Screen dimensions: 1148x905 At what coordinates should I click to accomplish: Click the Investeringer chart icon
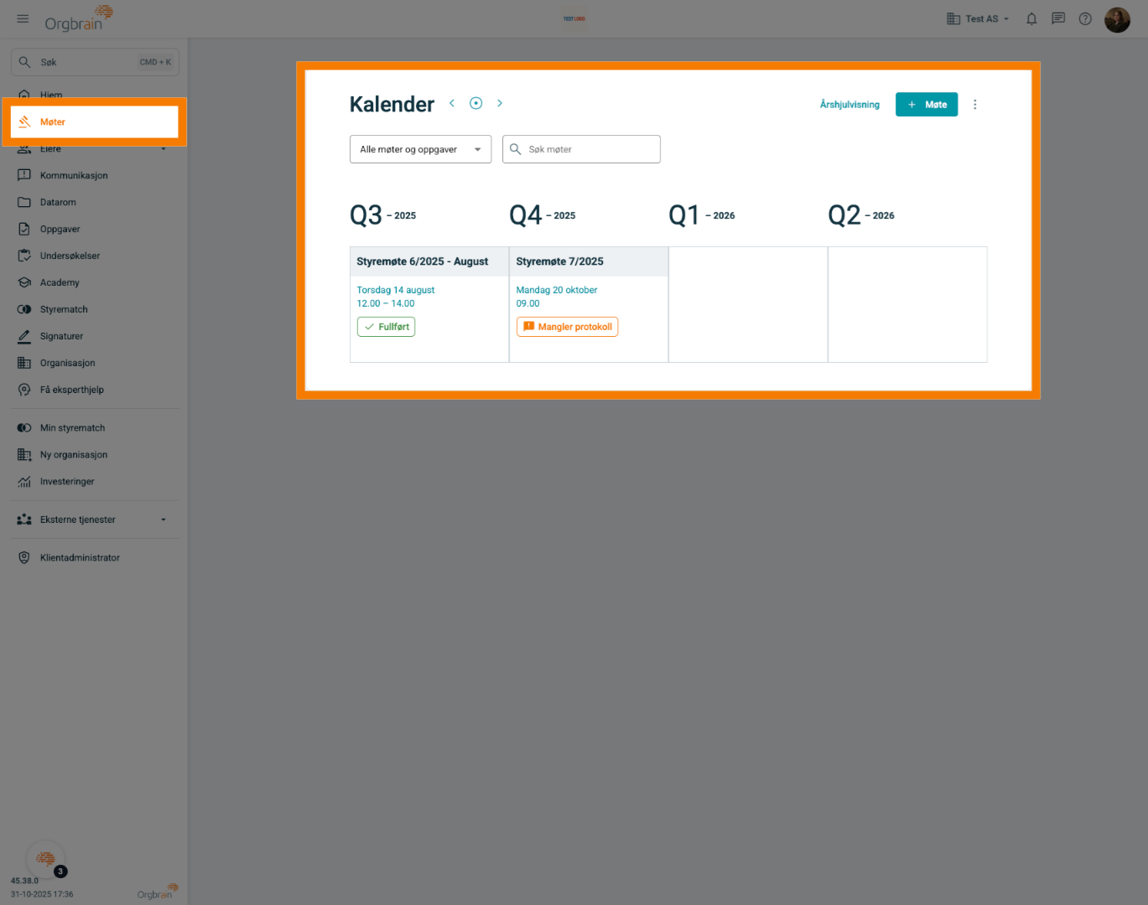click(24, 482)
